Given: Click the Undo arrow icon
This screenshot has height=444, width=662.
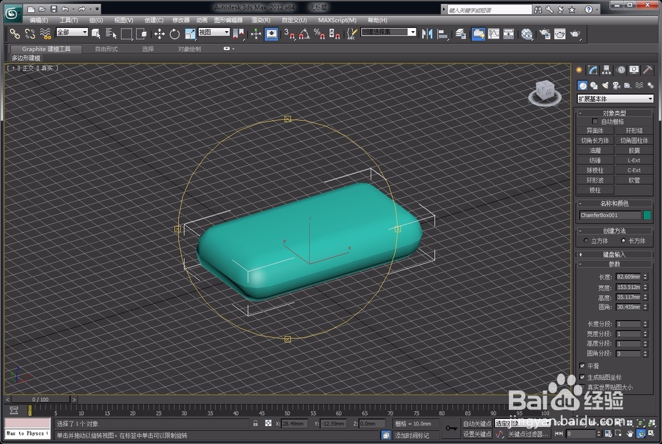Looking at the screenshot, I should 65,9.
